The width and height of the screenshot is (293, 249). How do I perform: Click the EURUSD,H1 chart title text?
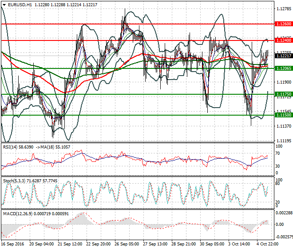pyautogui.click(x=20, y=5)
